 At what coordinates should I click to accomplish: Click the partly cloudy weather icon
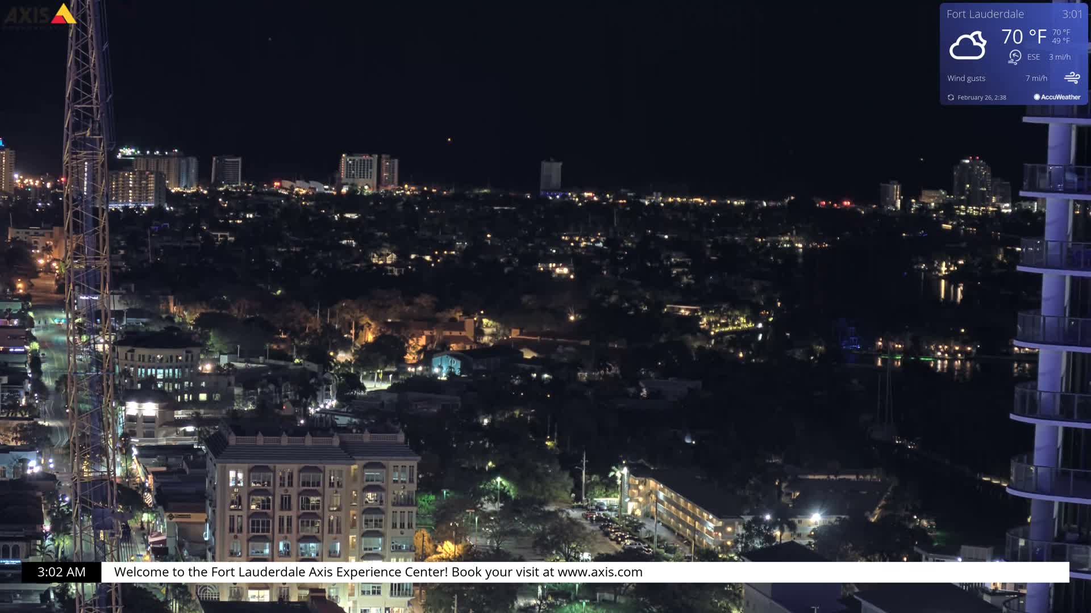[968, 45]
